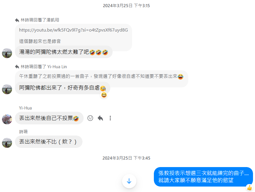Open avatar next to 湯湯的阿彌陀佛 message
The image size is (255, 192).
7,53
